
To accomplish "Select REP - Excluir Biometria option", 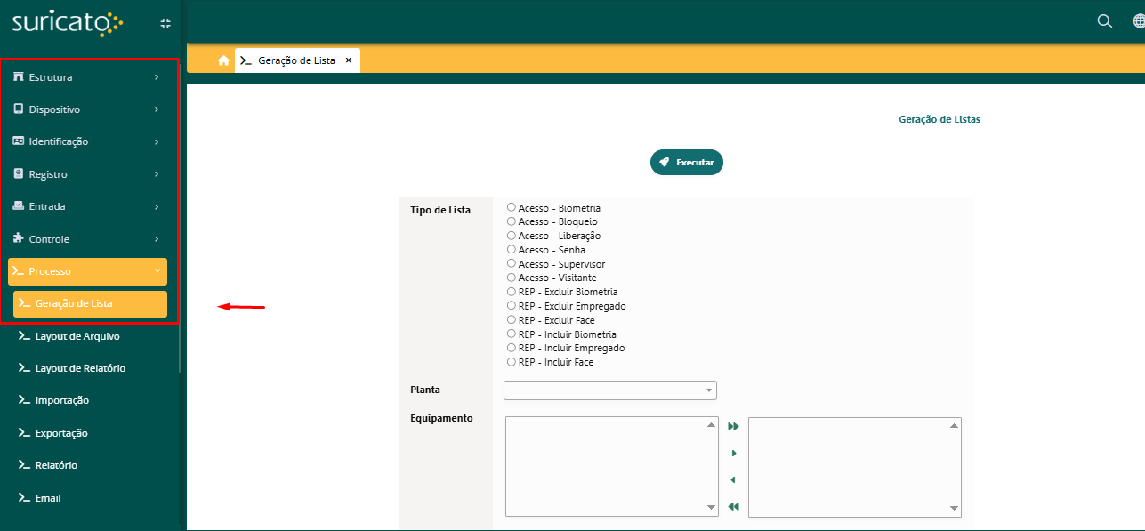I will 512,292.
